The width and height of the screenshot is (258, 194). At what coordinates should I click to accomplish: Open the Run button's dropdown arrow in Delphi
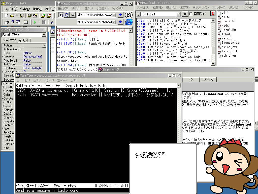tap(40, 22)
